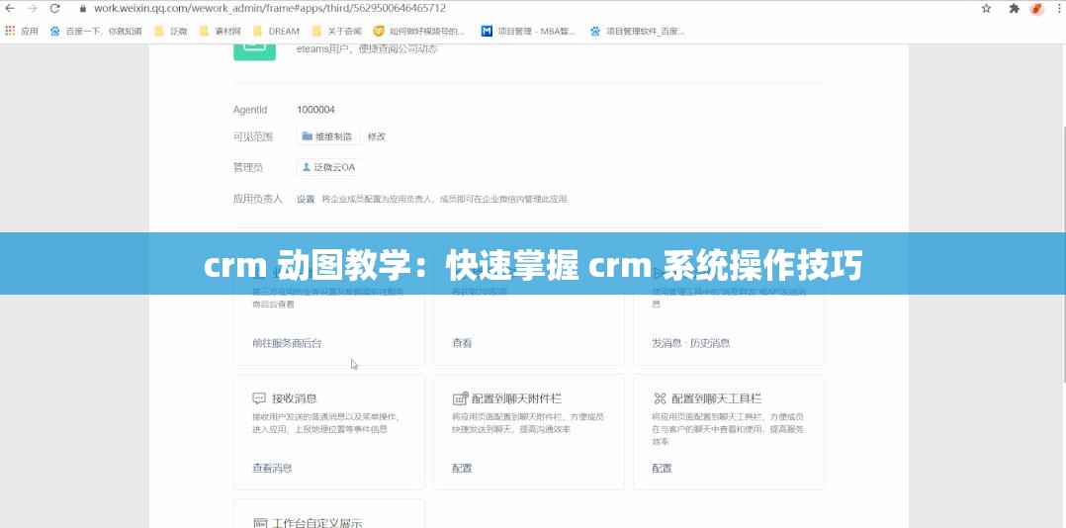Open the browser profile avatar
The width and height of the screenshot is (1066, 528).
coord(1036,9)
